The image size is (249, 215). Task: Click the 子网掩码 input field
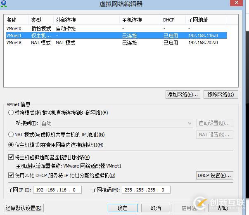[146, 190]
